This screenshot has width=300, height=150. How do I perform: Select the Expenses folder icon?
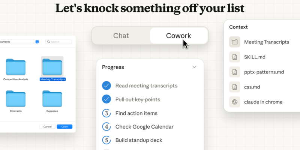click(52, 99)
